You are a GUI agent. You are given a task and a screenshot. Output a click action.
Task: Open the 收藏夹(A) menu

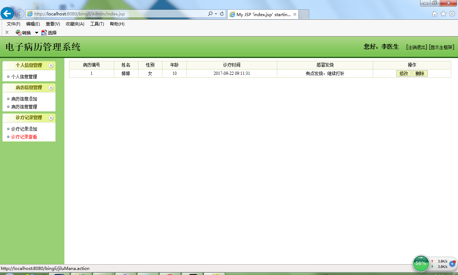75,24
